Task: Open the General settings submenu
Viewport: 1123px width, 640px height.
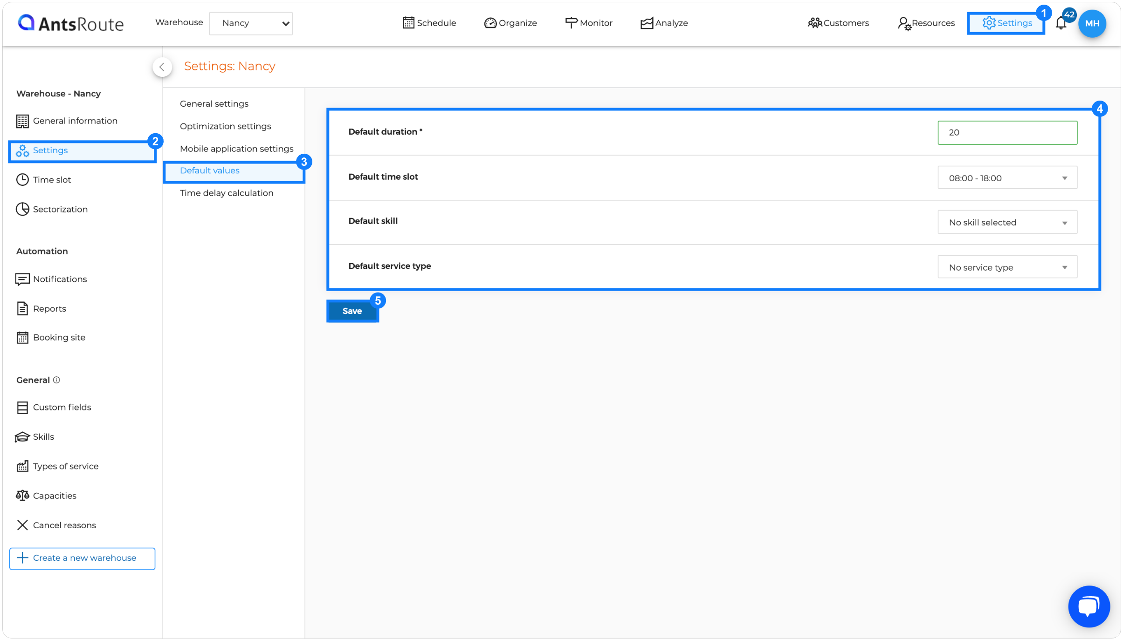Action: (214, 103)
